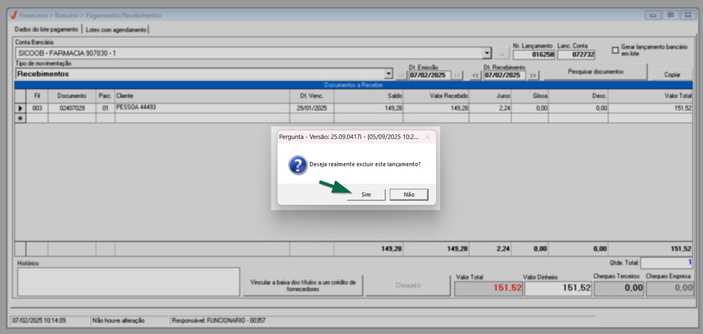
Task: Close the Pergunta dialog with X
Action: 428,137
